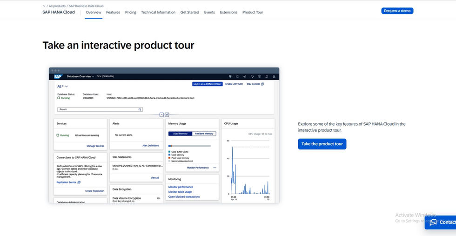This screenshot has width=456, height=236.
Task: Click Create Replication link
Action: pyautogui.click(x=94, y=191)
